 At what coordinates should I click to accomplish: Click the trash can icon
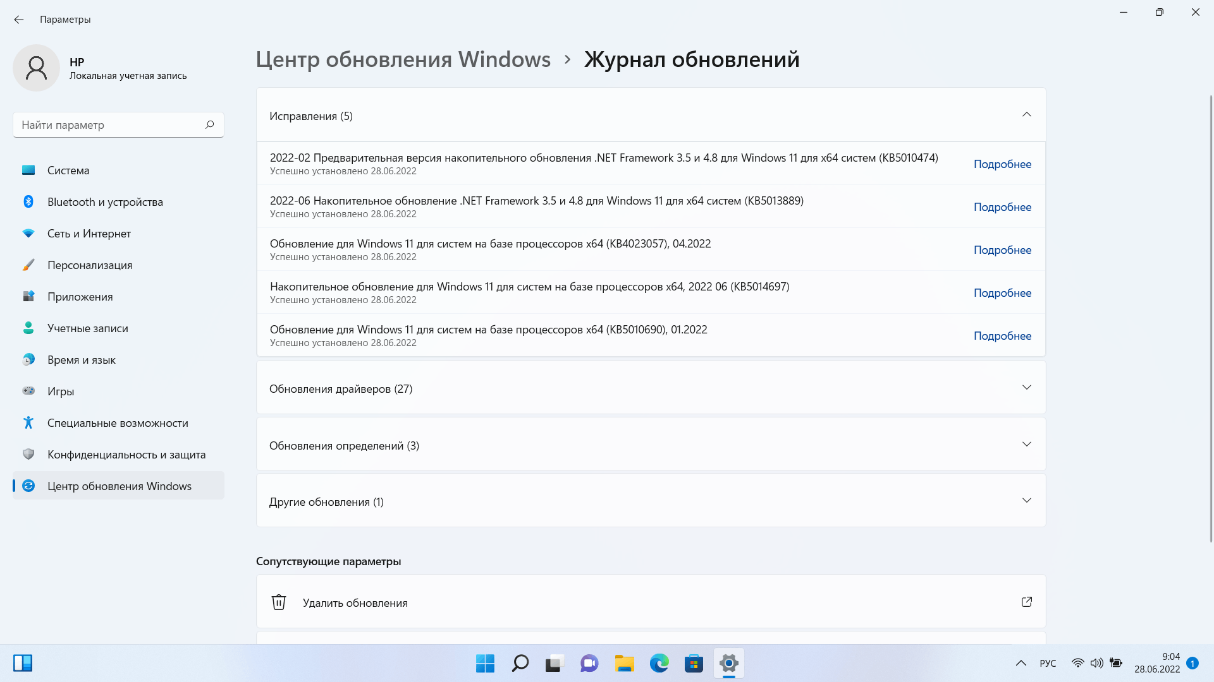click(279, 602)
